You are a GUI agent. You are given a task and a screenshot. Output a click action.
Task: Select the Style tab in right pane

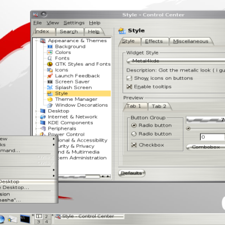click(x=129, y=41)
